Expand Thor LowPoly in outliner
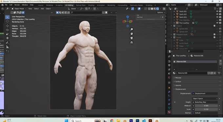 174,23
